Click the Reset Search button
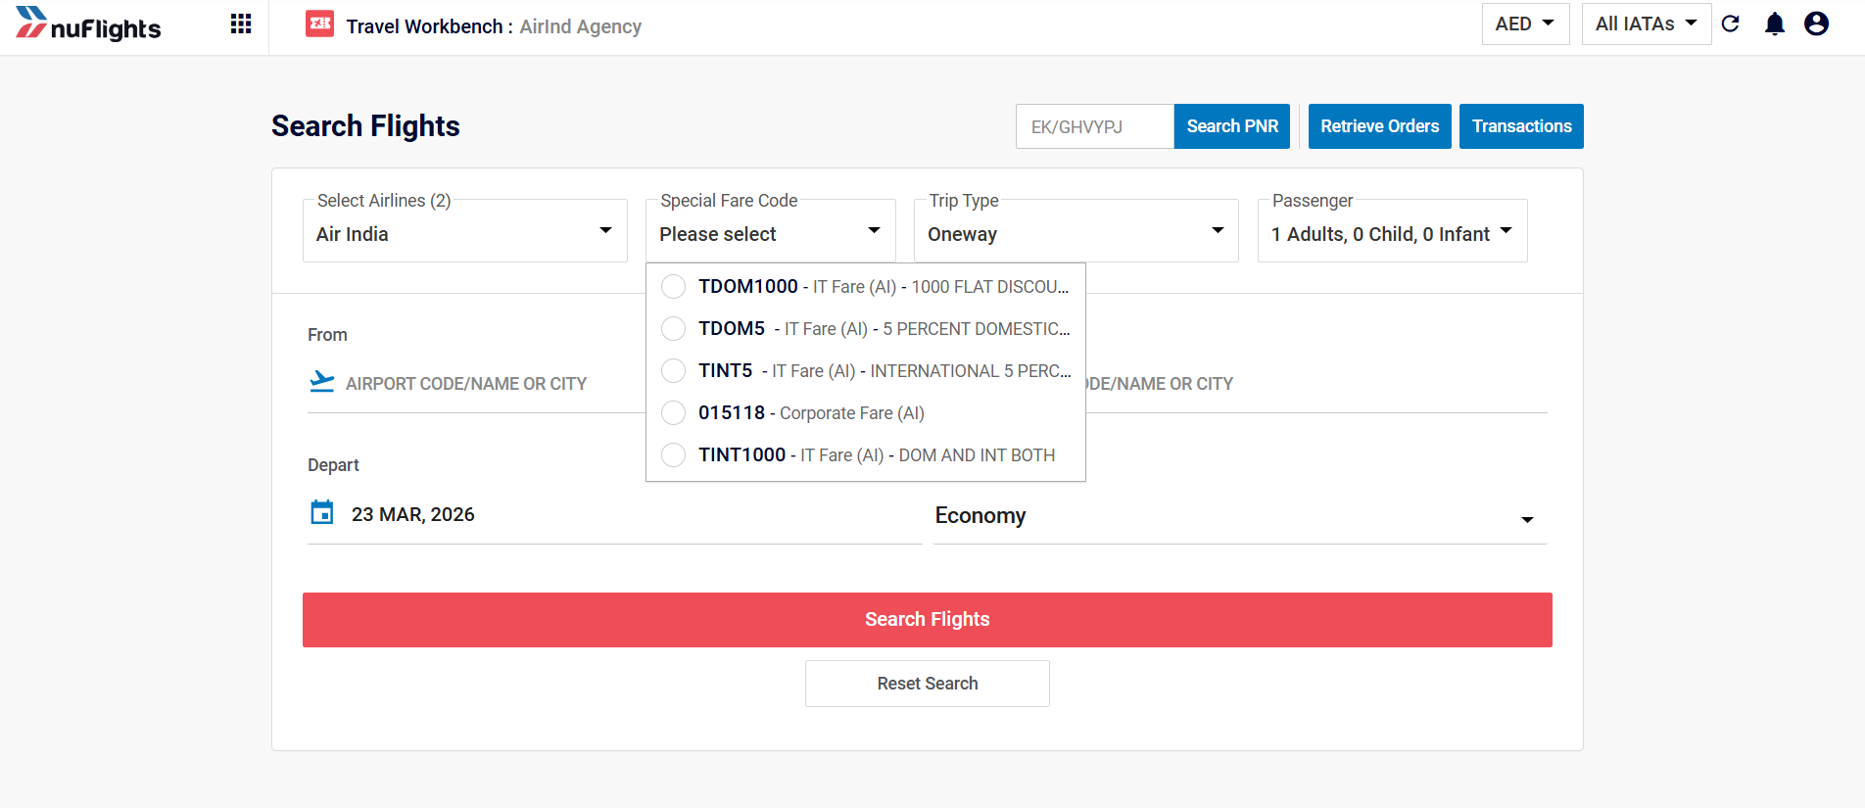This screenshot has height=808, width=1865. point(928,684)
